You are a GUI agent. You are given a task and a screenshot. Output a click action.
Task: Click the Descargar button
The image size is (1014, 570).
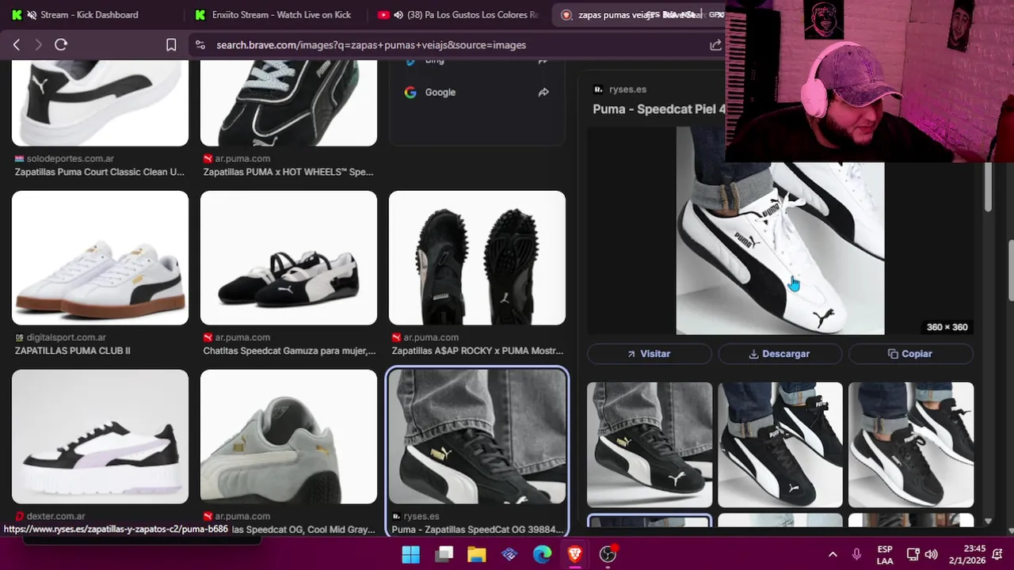780,354
